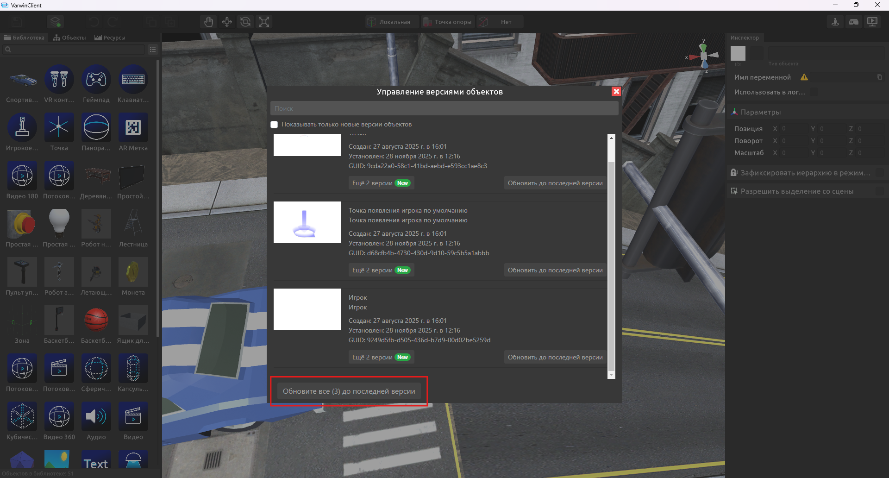Select the Hand pan tool
The height and width of the screenshot is (478, 889).
coord(208,22)
